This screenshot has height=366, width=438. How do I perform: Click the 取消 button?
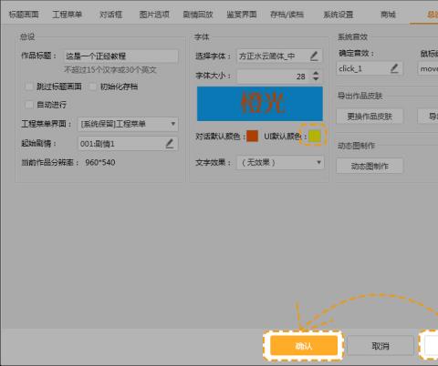tap(381, 345)
